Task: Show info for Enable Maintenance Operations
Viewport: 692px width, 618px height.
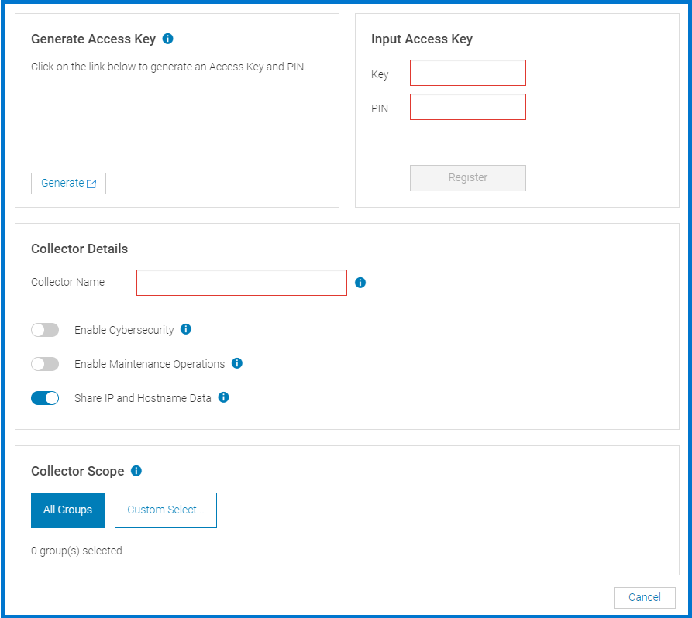Action: pos(237,363)
